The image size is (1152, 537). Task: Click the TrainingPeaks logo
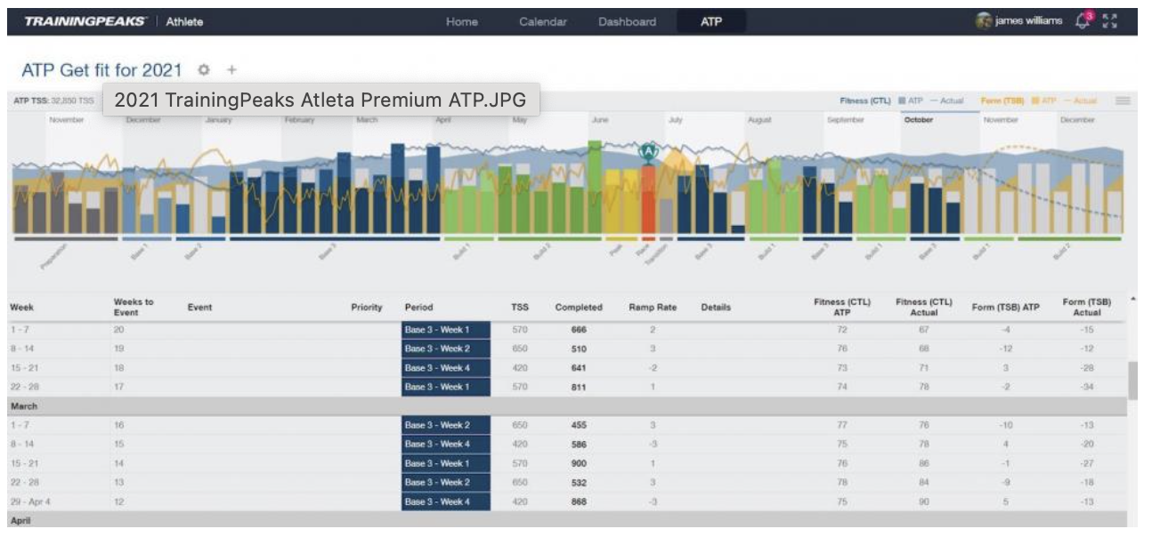85,22
